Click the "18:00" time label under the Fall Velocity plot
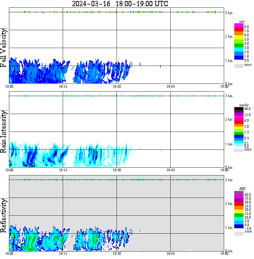 (9, 87)
